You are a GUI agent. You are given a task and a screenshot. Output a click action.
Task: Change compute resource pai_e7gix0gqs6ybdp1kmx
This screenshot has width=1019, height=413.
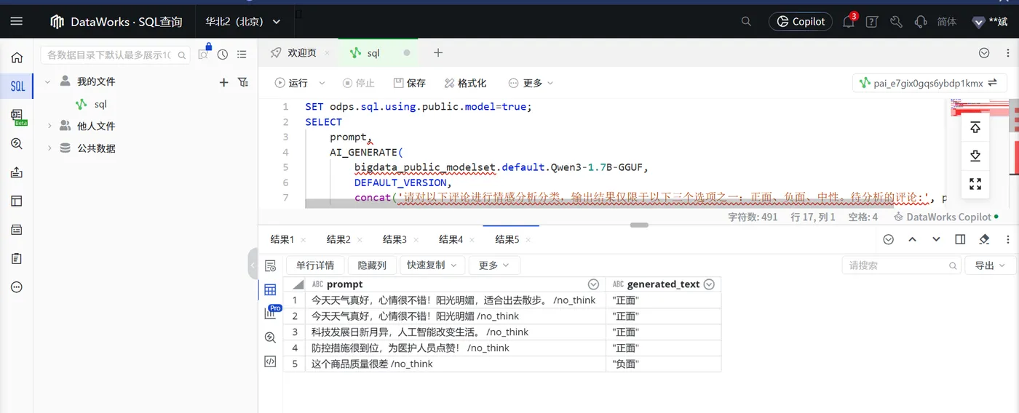pos(929,83)
